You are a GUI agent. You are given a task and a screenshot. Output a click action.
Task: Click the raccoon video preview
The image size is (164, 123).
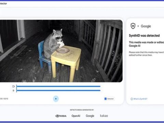(61, 51)
